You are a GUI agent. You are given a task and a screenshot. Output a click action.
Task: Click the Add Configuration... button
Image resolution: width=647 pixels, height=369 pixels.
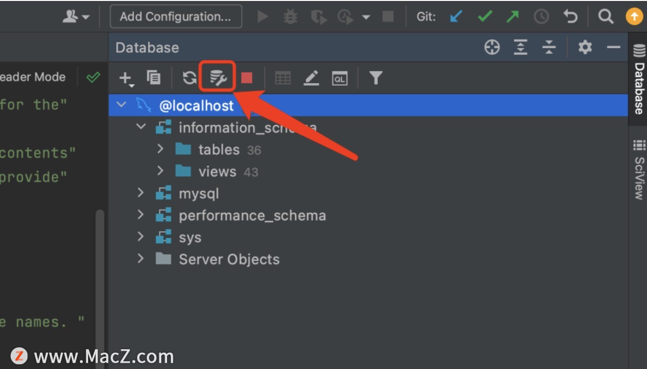pyautogui.click(x=176, y=17)
